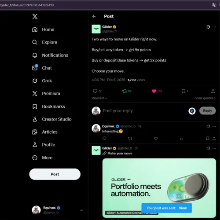Open the view analytics icon on Equivor's reply
Viewport: 220px width, 220px height.
[182, 139]
